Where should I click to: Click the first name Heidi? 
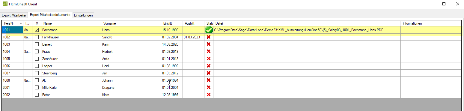[106, 66]
